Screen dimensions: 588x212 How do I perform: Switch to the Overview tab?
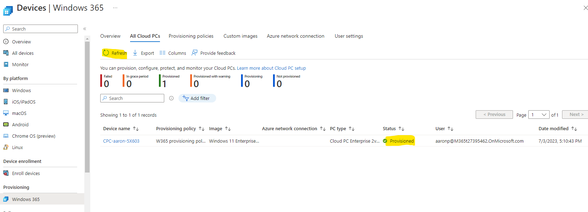[110, 36]
